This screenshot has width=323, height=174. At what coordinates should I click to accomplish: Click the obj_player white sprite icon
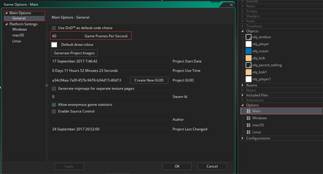click(248, 44)
